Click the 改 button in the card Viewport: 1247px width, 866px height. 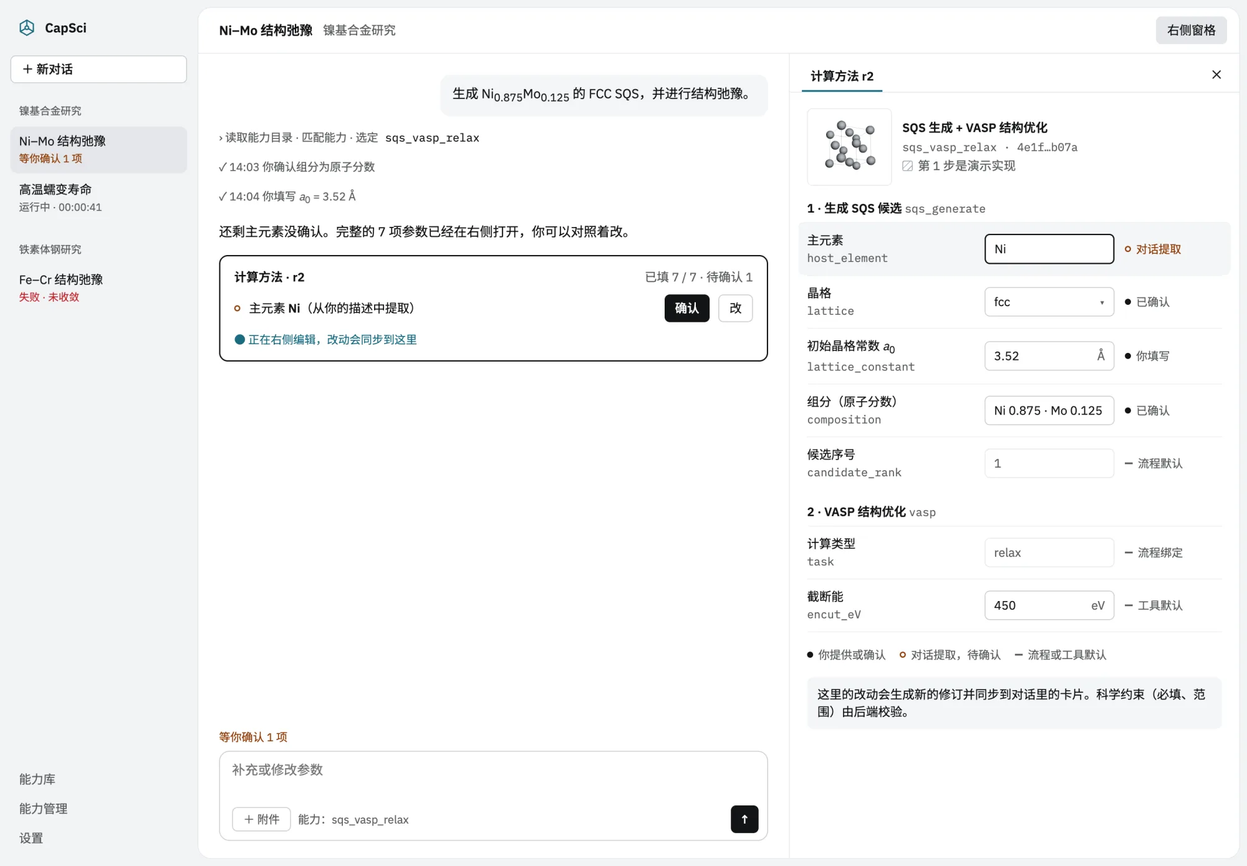coord(735,308)
